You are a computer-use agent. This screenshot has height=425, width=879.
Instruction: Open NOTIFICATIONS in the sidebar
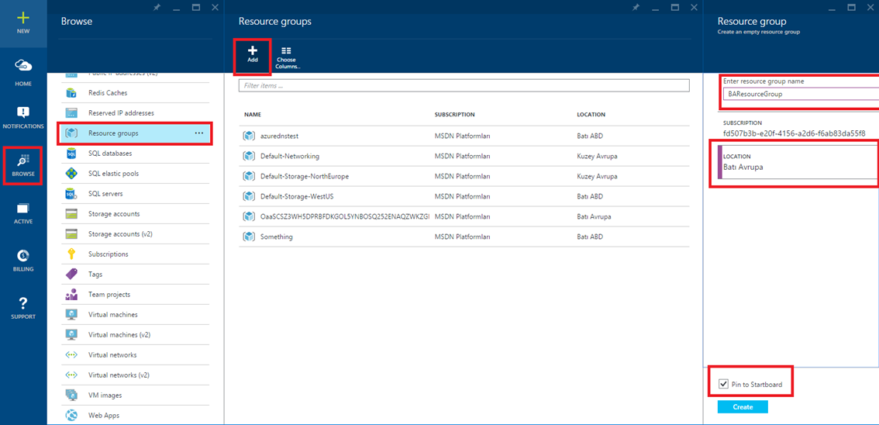pos(23,116)
